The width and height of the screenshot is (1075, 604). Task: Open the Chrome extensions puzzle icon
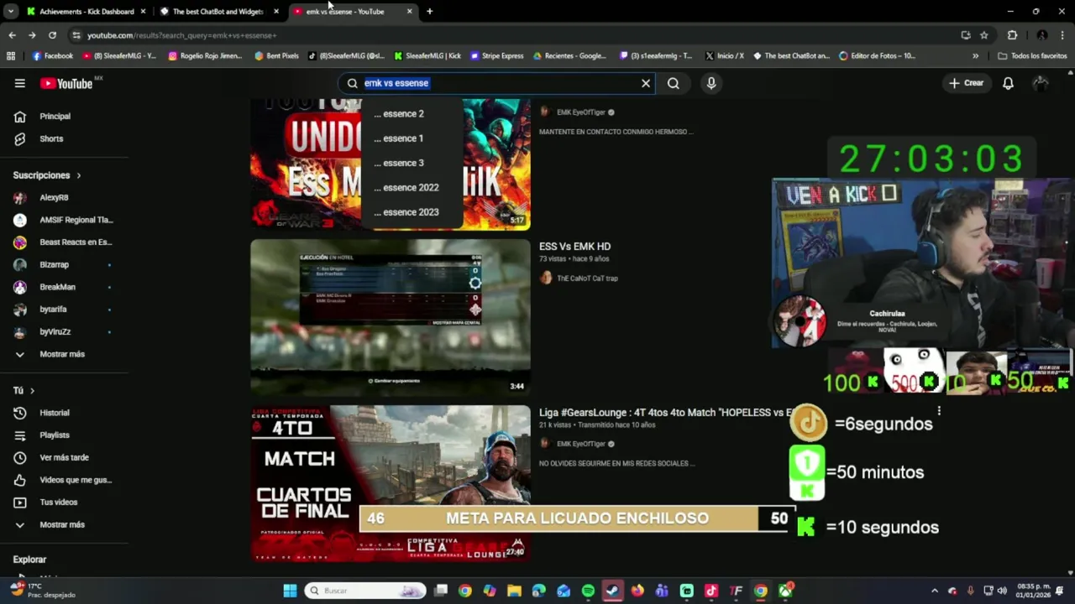click(1012, 35)
